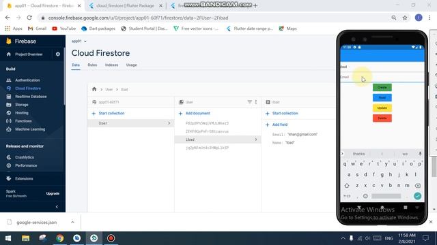Expand User collection chevron

169,123
